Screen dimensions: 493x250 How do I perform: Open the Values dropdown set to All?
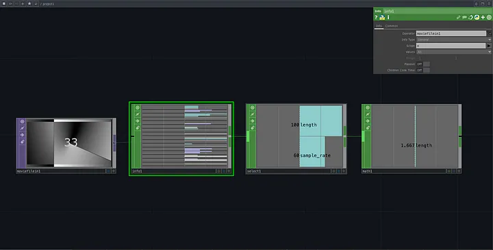tap(454, 52)
